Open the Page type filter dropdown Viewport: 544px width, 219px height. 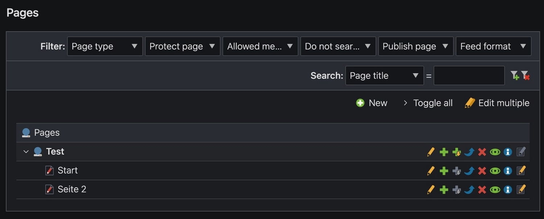tap(105, 46)
